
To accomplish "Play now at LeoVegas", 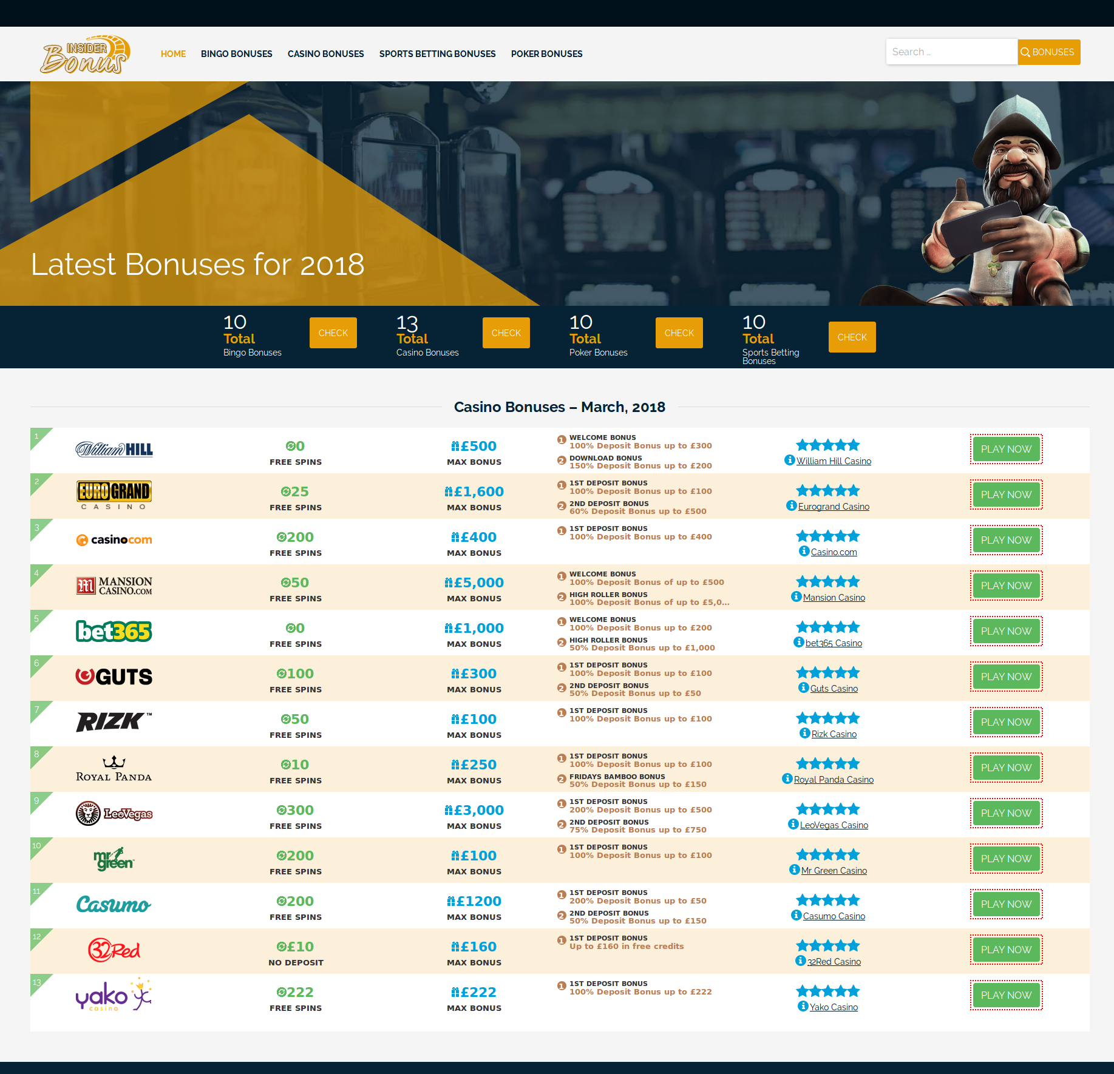I will click(x=1007, y=813).
